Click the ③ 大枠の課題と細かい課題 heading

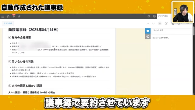(x=25, y=86)
